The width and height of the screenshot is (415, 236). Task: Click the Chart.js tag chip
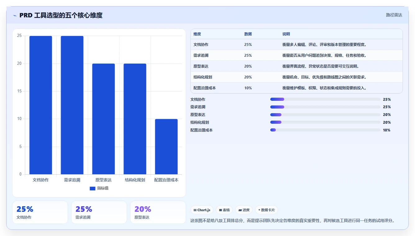pos(202,210)
